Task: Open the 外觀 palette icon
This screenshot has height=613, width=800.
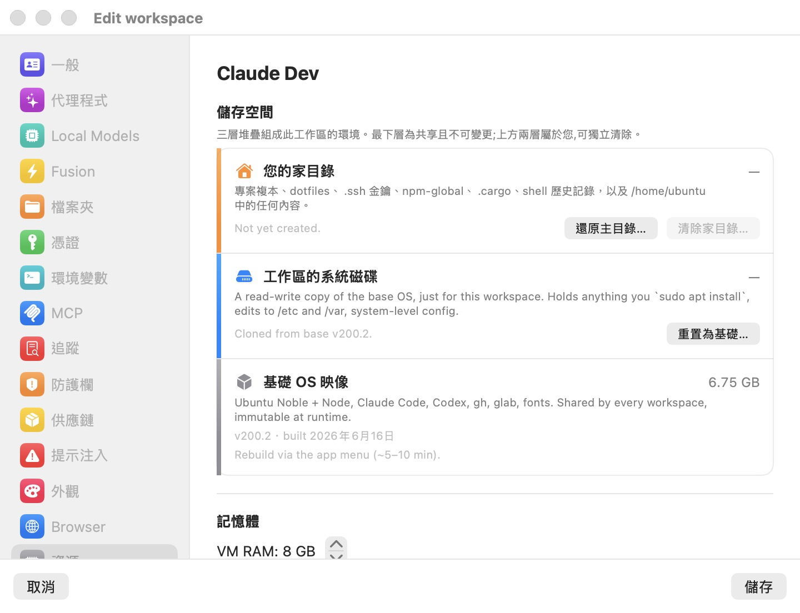Action: 32,491
